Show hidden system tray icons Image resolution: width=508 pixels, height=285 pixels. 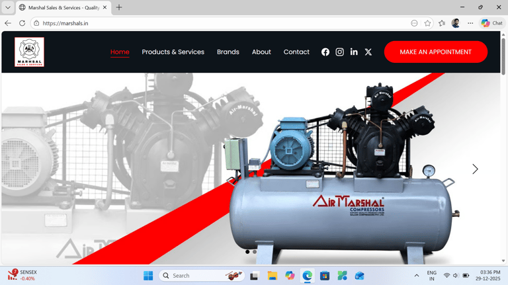(x=417, y=276)
